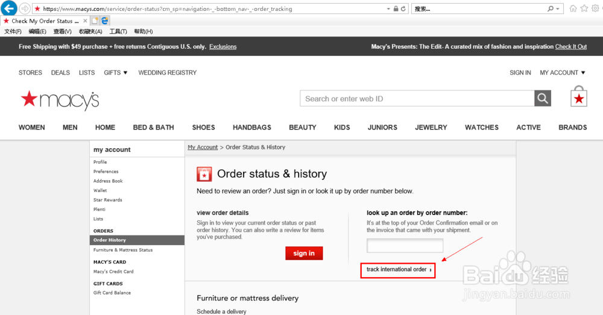The height and width of the screenshot is (315, 603).
Task: Open the 文件(F) menu
Action: pyautogui.click(x=13, y=31)
